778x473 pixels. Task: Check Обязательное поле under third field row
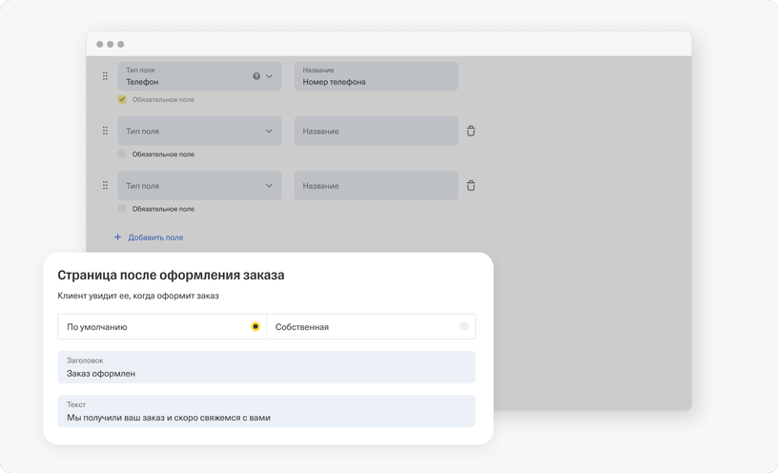point(122,209)
